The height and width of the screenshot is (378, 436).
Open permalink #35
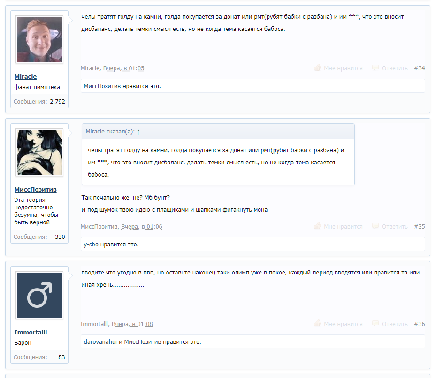click(x=419, y=227)
